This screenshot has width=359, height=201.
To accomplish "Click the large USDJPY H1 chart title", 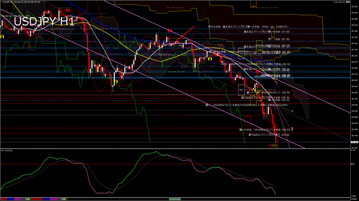I will click(45, 22).
